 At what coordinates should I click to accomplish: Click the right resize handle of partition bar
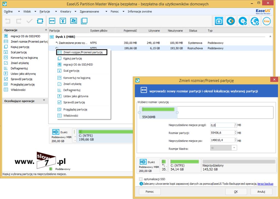(x=177, y=112)
